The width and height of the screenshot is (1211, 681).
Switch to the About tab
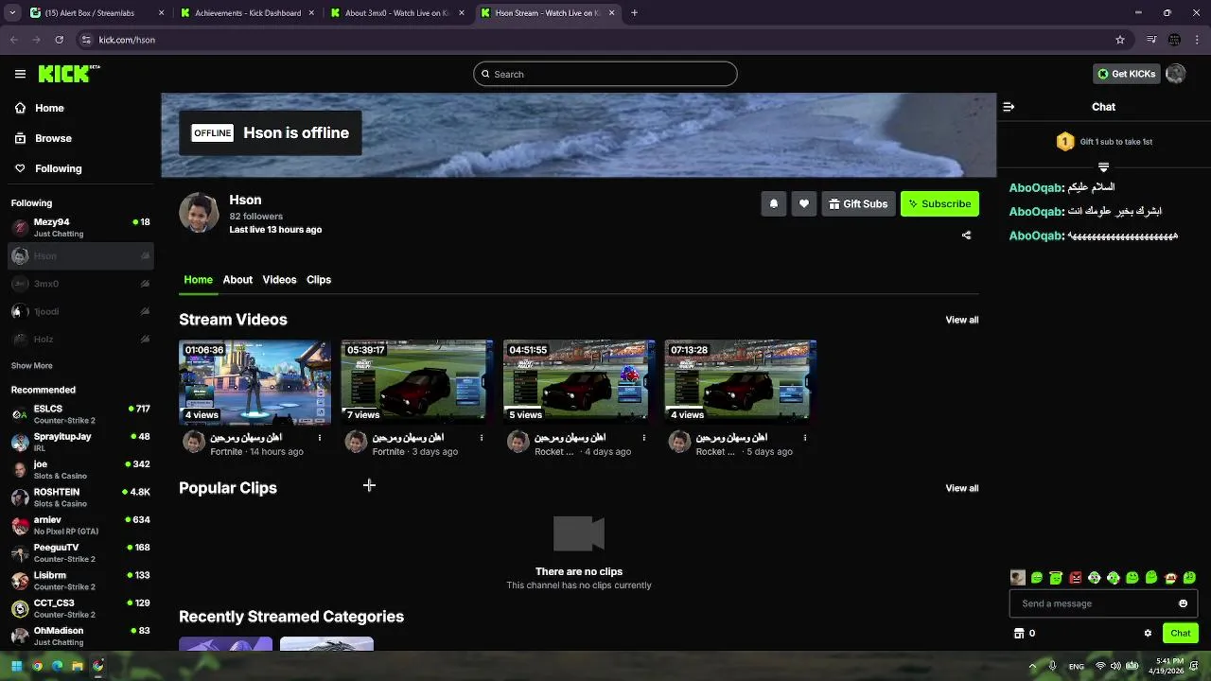tap(237, 280)
